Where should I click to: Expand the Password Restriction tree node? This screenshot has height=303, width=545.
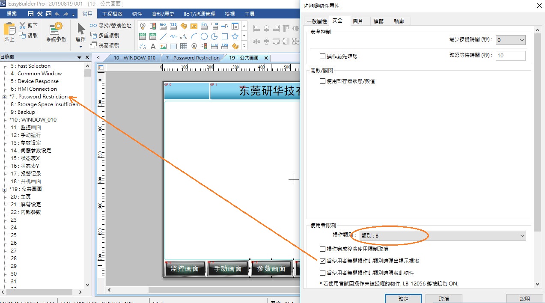[x=4, y=97]
